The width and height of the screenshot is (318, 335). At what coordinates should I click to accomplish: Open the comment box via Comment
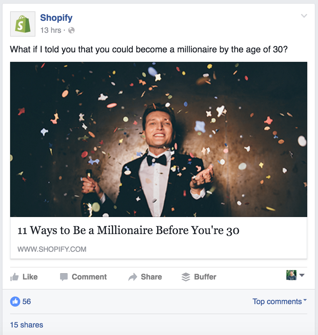(89, 277)
